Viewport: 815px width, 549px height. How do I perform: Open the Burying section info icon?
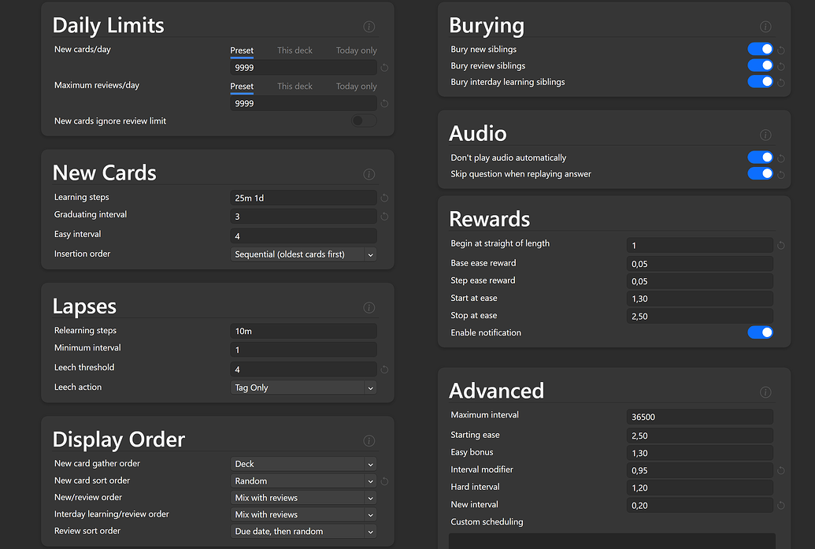(765, 26)
